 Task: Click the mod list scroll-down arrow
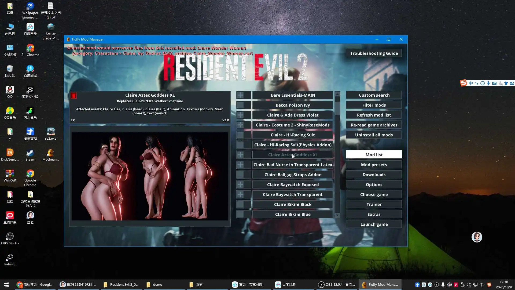tap(337, 215)
